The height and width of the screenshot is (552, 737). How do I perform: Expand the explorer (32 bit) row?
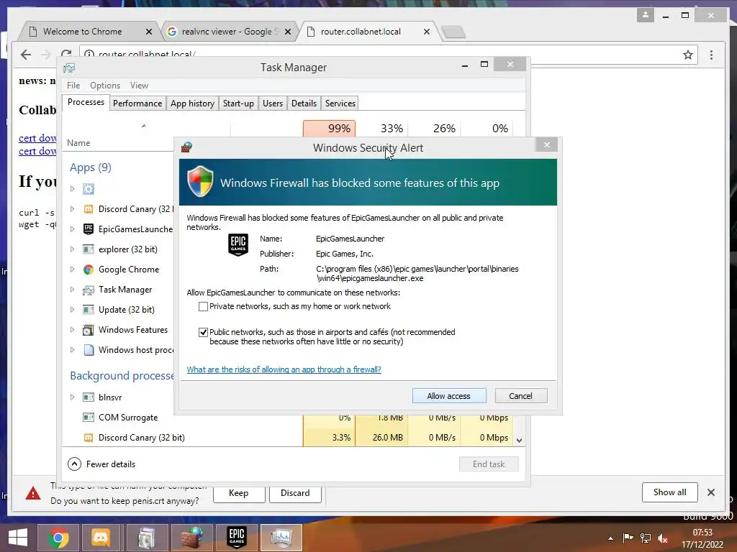click(x=73, y=249)
